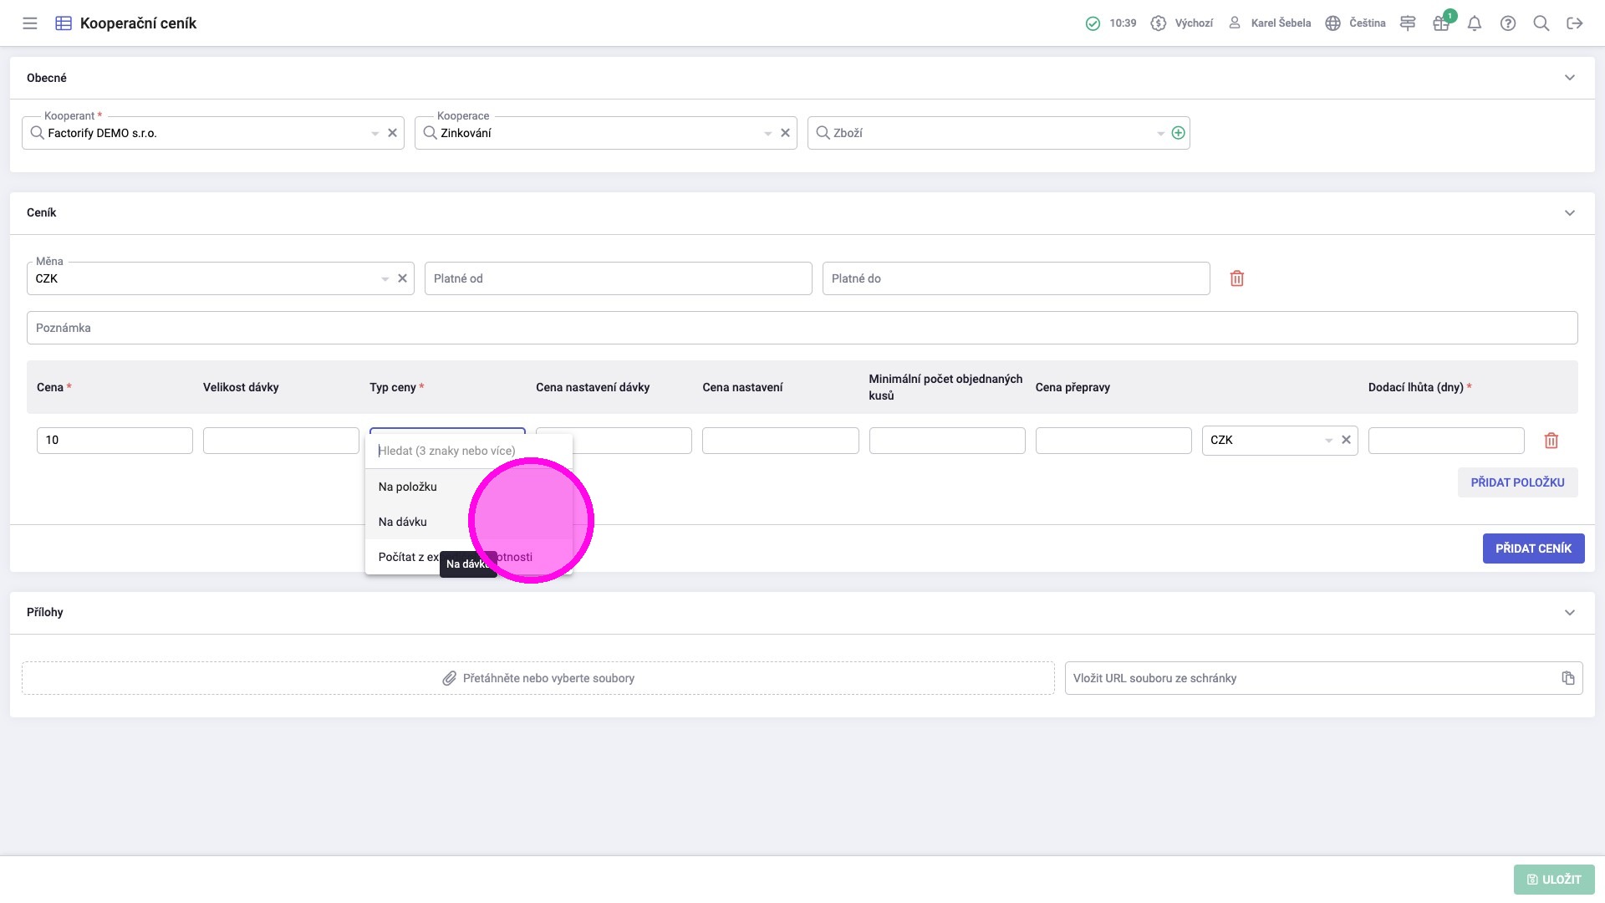Open the Kooperace Zinkování dropdown arrow

pyautogui.click(x=767, y=134)
